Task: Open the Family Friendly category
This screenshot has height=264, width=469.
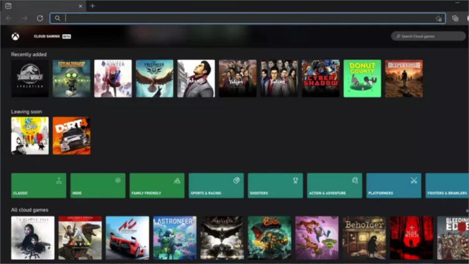Action: 157,185
